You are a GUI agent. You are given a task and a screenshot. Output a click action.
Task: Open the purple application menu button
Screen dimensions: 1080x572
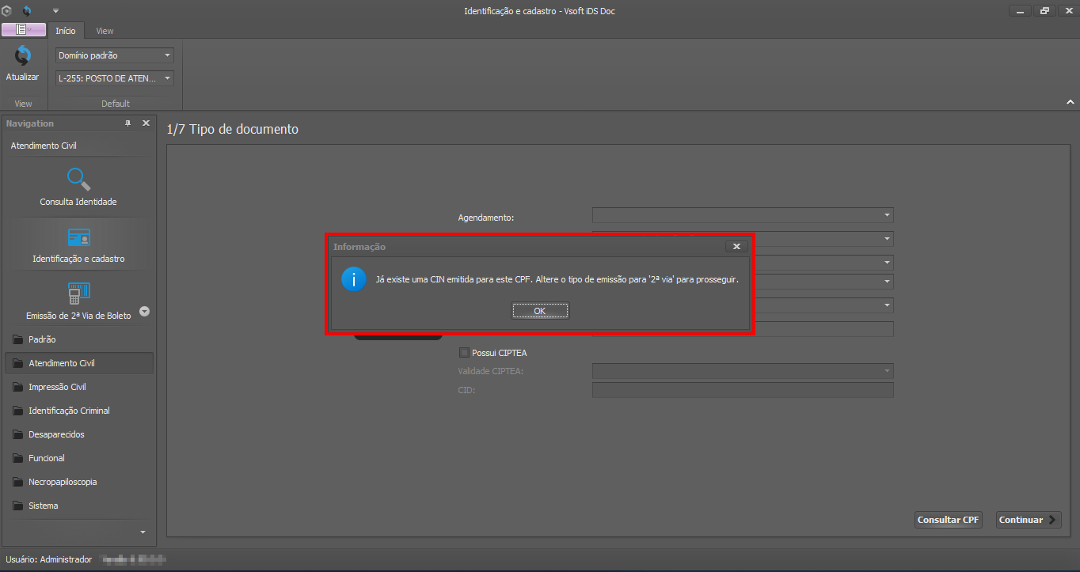tap(24, 30)
